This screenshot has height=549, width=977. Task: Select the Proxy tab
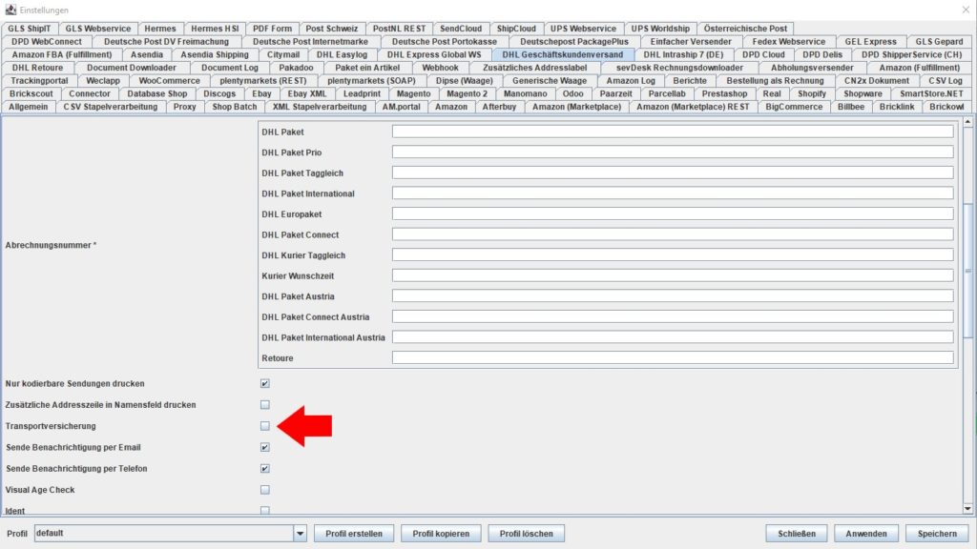point(184,107)
